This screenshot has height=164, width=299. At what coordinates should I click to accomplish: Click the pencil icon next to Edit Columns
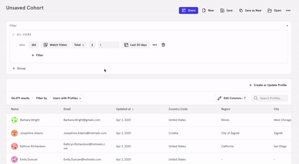click(x=219, y=98)
